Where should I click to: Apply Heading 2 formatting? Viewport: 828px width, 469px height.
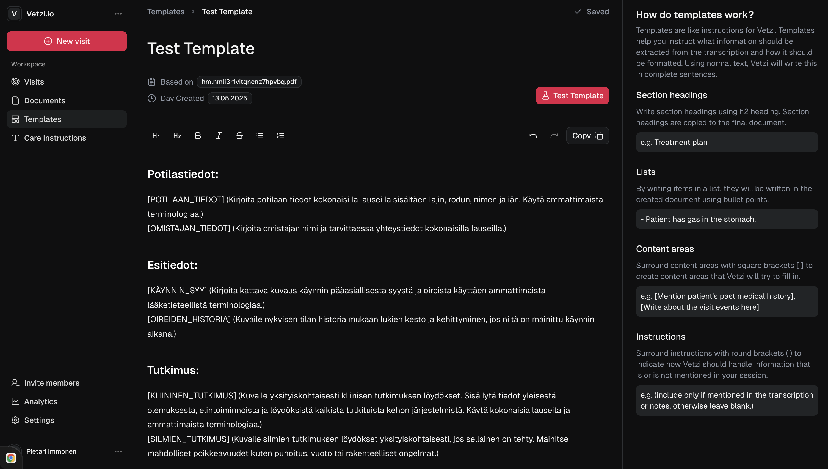[177, 136]
